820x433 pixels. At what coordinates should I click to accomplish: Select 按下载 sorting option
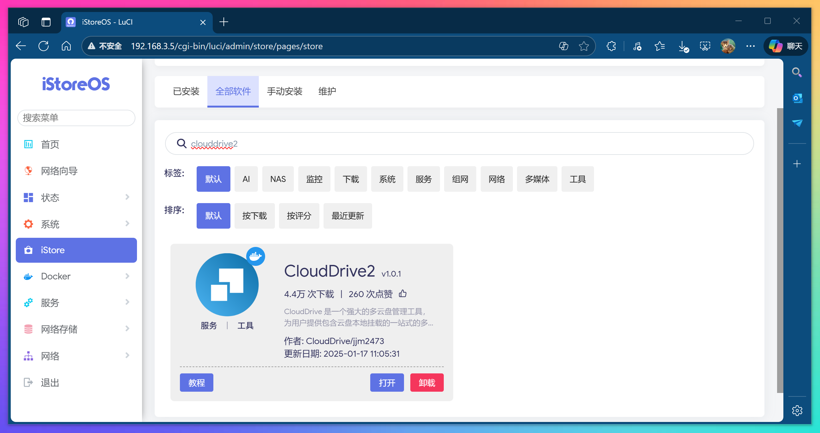[254, 216]
